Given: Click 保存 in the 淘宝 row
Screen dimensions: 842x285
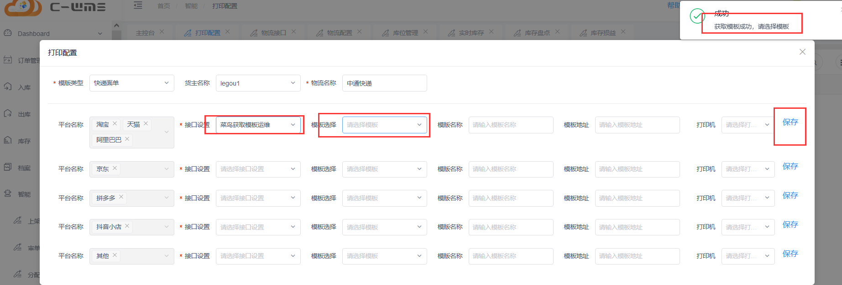Looking at the screenshot, I should click(790, 122).
